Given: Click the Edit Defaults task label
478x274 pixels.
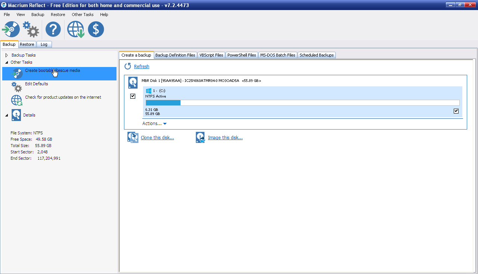Looking at the screenshot, I should 37,84.
